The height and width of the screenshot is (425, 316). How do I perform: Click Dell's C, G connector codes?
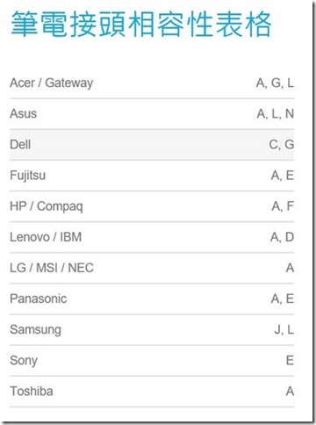(282, 145)
